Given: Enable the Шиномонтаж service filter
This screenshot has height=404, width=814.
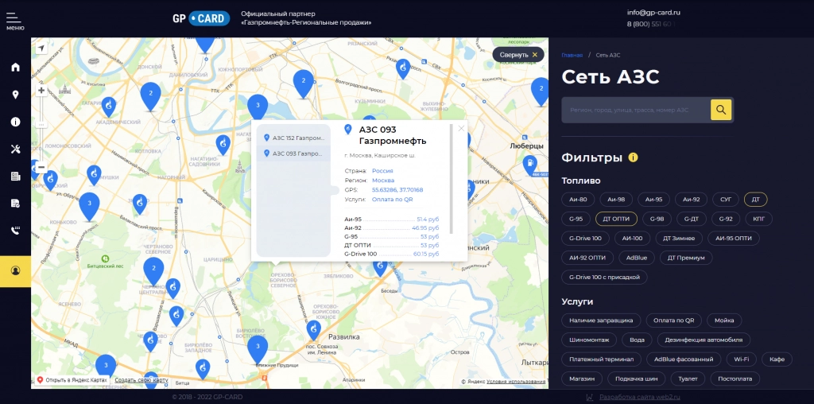Looking at the screenshot, I should 589,340.
